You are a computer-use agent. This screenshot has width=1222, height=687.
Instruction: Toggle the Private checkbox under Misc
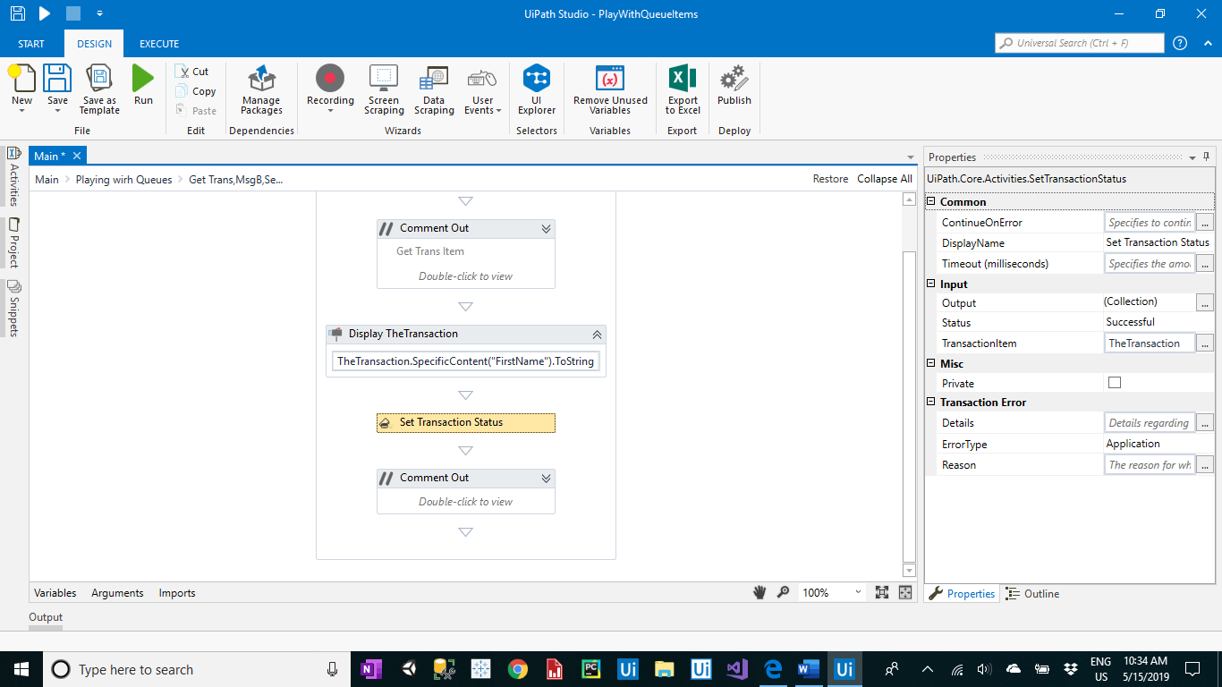[1112, 383]
